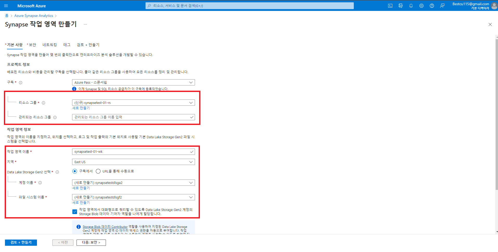The height and width of the screenshot is (252, 498).
Task: Click the Microsoft Azure logo text
Action: (31, 6)
